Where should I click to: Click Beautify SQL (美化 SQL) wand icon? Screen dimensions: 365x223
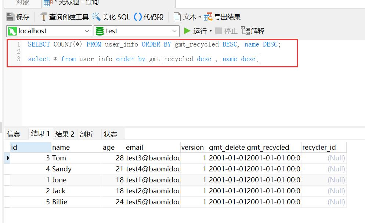96,17
